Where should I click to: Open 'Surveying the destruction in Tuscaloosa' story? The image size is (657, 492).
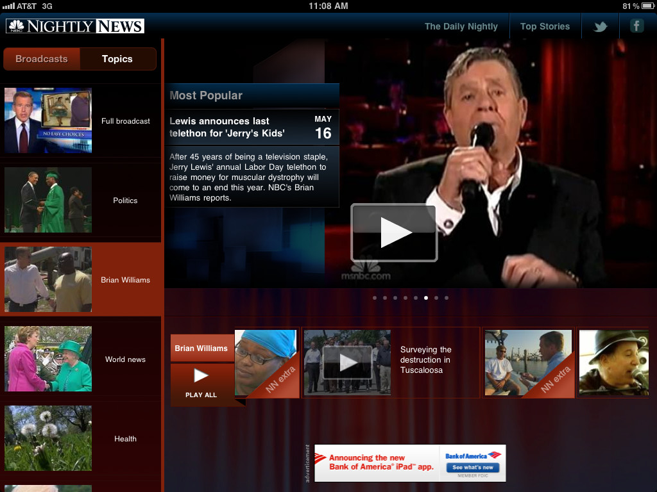tap(426, 360)
